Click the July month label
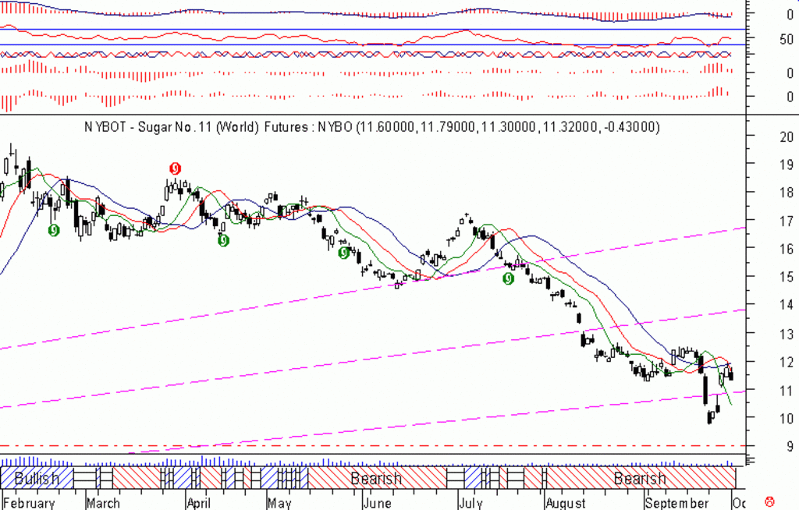 (x=471, y=503)
